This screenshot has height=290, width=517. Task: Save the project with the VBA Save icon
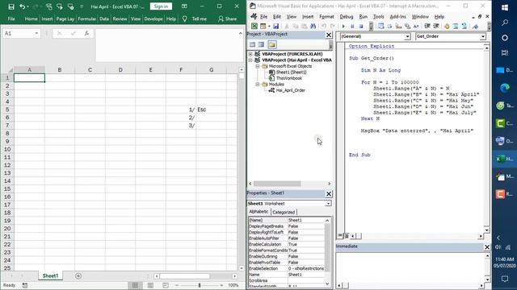pos(276,26)
